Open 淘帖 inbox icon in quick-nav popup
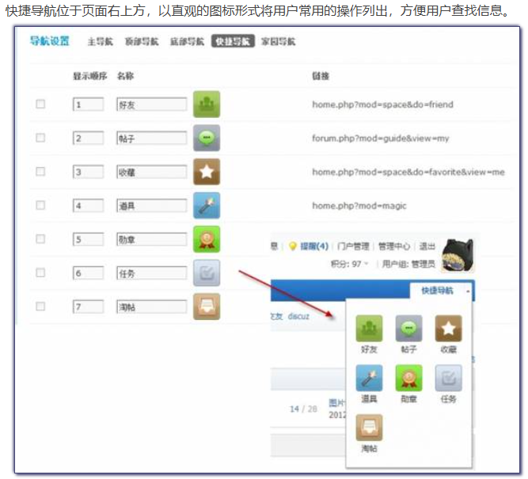The image size is (528, 479). 370,428
